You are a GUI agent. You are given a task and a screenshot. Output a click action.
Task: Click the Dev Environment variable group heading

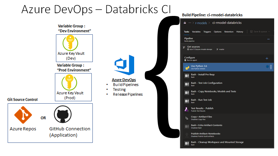[74, 28]
